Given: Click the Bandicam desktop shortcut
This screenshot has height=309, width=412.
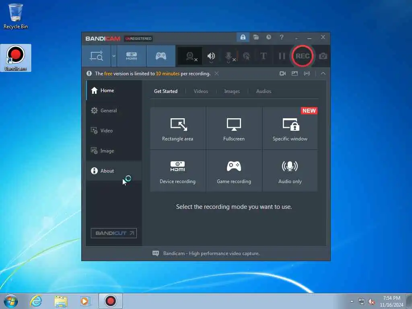Looking at the screenshot, I should [x=16, y=58].
